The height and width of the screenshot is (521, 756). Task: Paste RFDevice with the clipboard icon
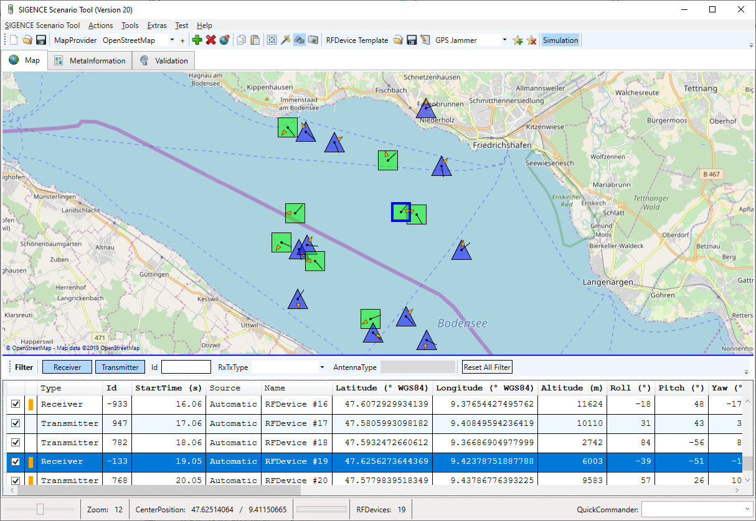255,40
